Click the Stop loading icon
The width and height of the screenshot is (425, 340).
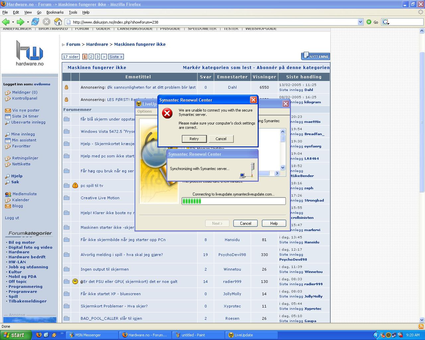46,22
